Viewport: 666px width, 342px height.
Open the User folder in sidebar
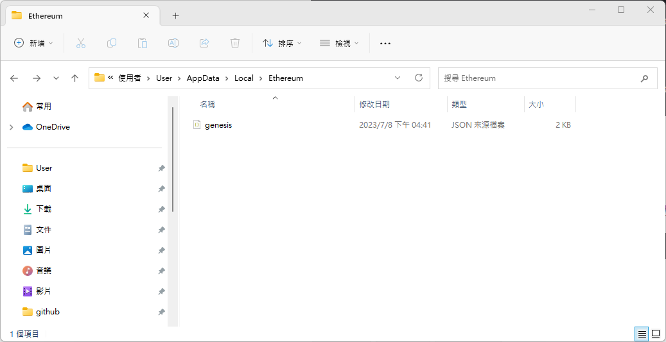[37, 168]
